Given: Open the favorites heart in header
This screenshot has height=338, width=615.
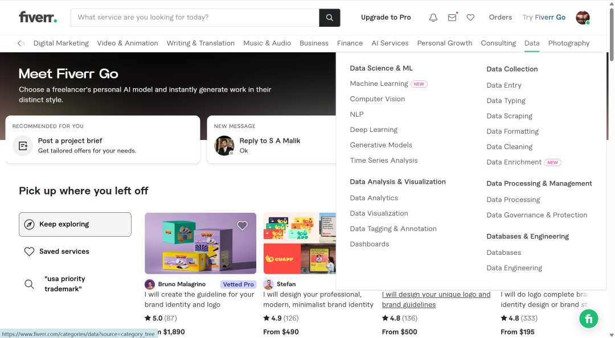Looking at the screenshot, I should [470, 18].
